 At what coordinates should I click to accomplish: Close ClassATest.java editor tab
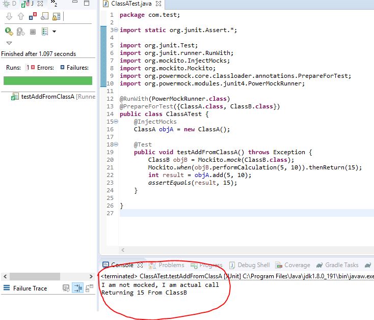point(158,4)
